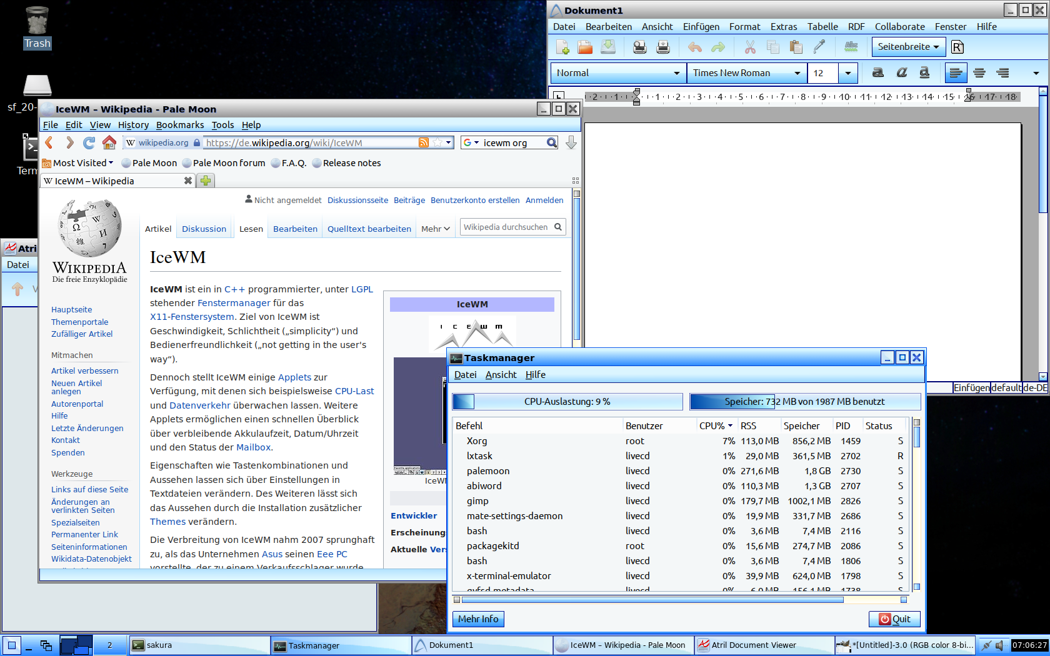Viewport: 1050px width, 656px height.
Task: Apply underline formatting in AbiWord
Action: 924,73
